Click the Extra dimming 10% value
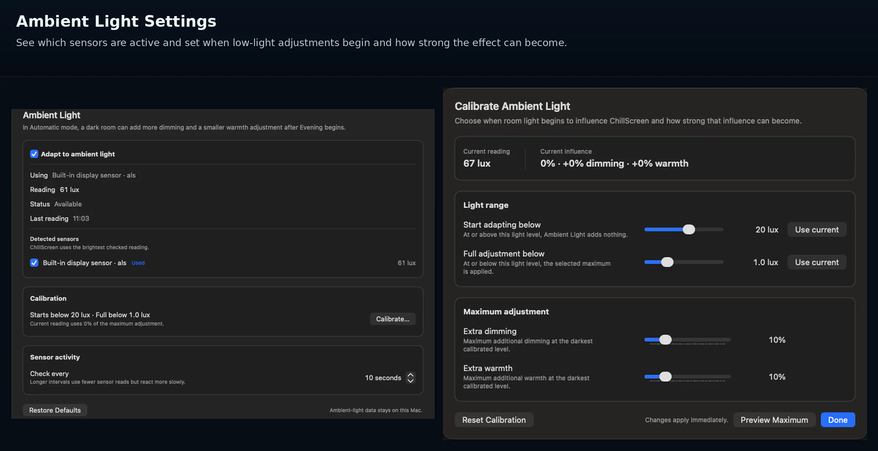Screen dimensions: 878x451 777,340
